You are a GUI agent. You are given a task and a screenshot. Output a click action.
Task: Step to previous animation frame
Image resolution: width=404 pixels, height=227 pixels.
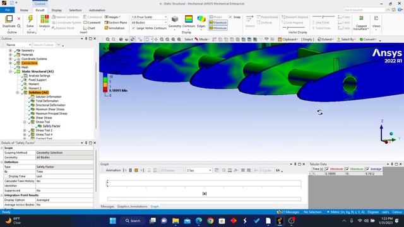(125, 170)
